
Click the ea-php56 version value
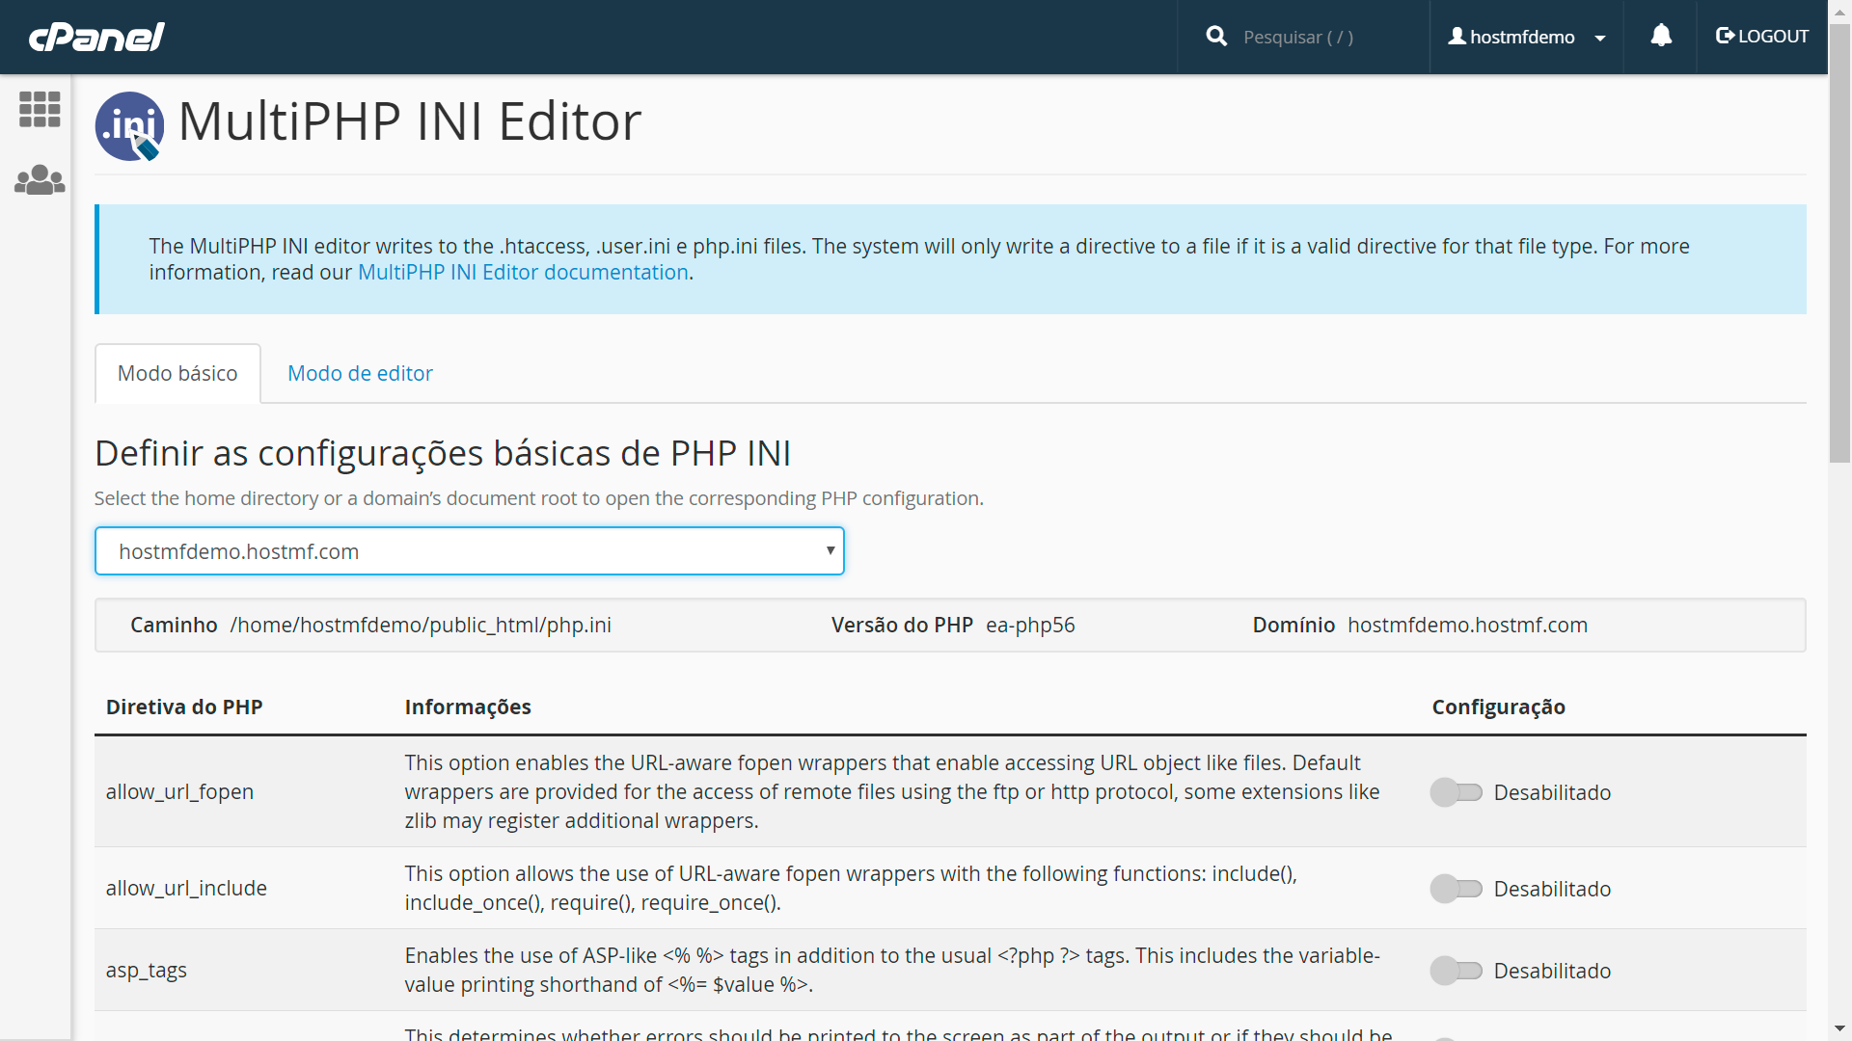coord(1030,626)
